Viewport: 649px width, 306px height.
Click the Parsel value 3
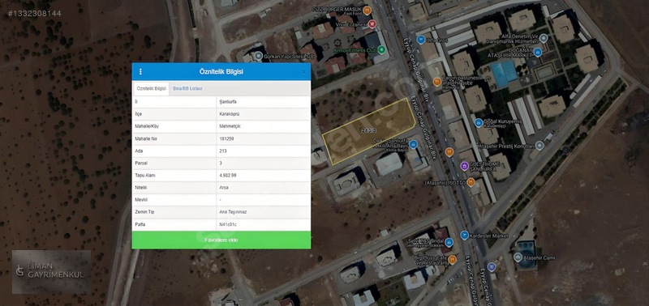click(221, 163)
